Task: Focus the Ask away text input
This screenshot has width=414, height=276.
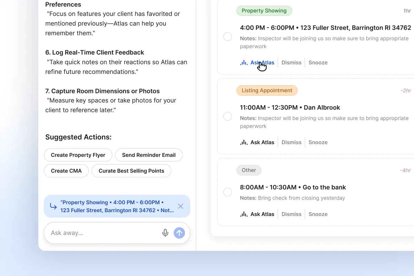Action: click(x=103, y=233)
